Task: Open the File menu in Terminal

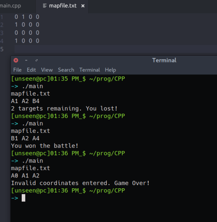Action: (x=17, y=70)
